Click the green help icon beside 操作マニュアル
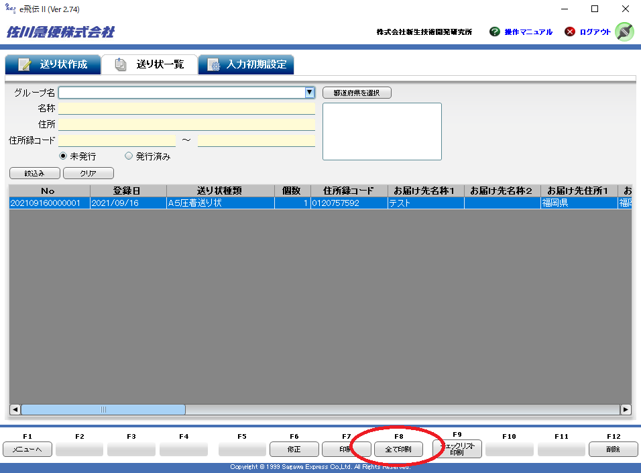Screen dimensions: 641x473 tap(495, 32)
